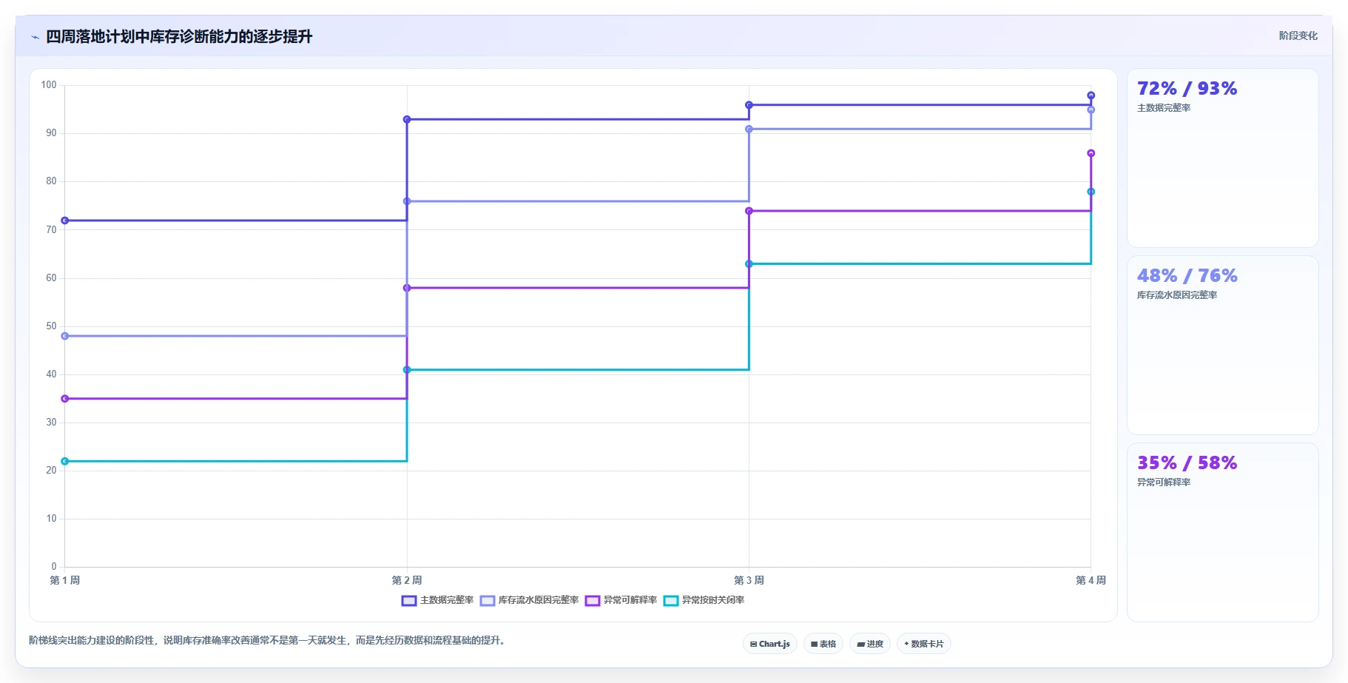
Task: Click the chart heading 四周落地计划中库存诊断能力的逐步提升
Action: (x=179, y=36)
